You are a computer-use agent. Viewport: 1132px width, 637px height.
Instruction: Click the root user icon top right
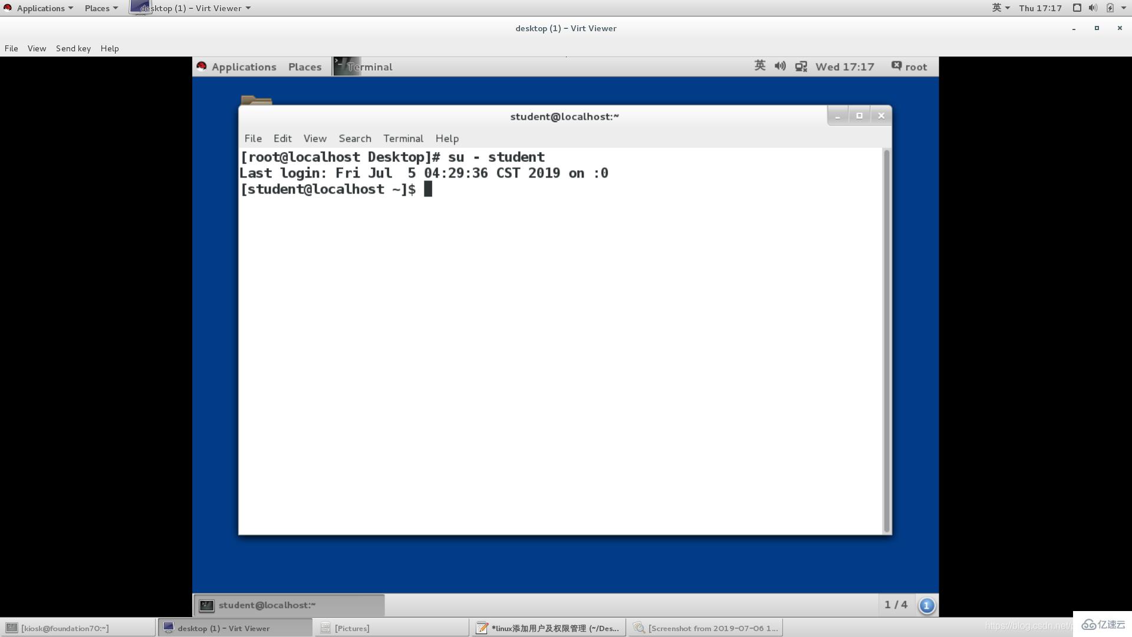896,66
